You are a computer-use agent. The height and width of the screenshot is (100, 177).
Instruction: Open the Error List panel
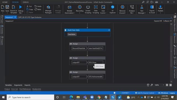[x=15, y=89]
